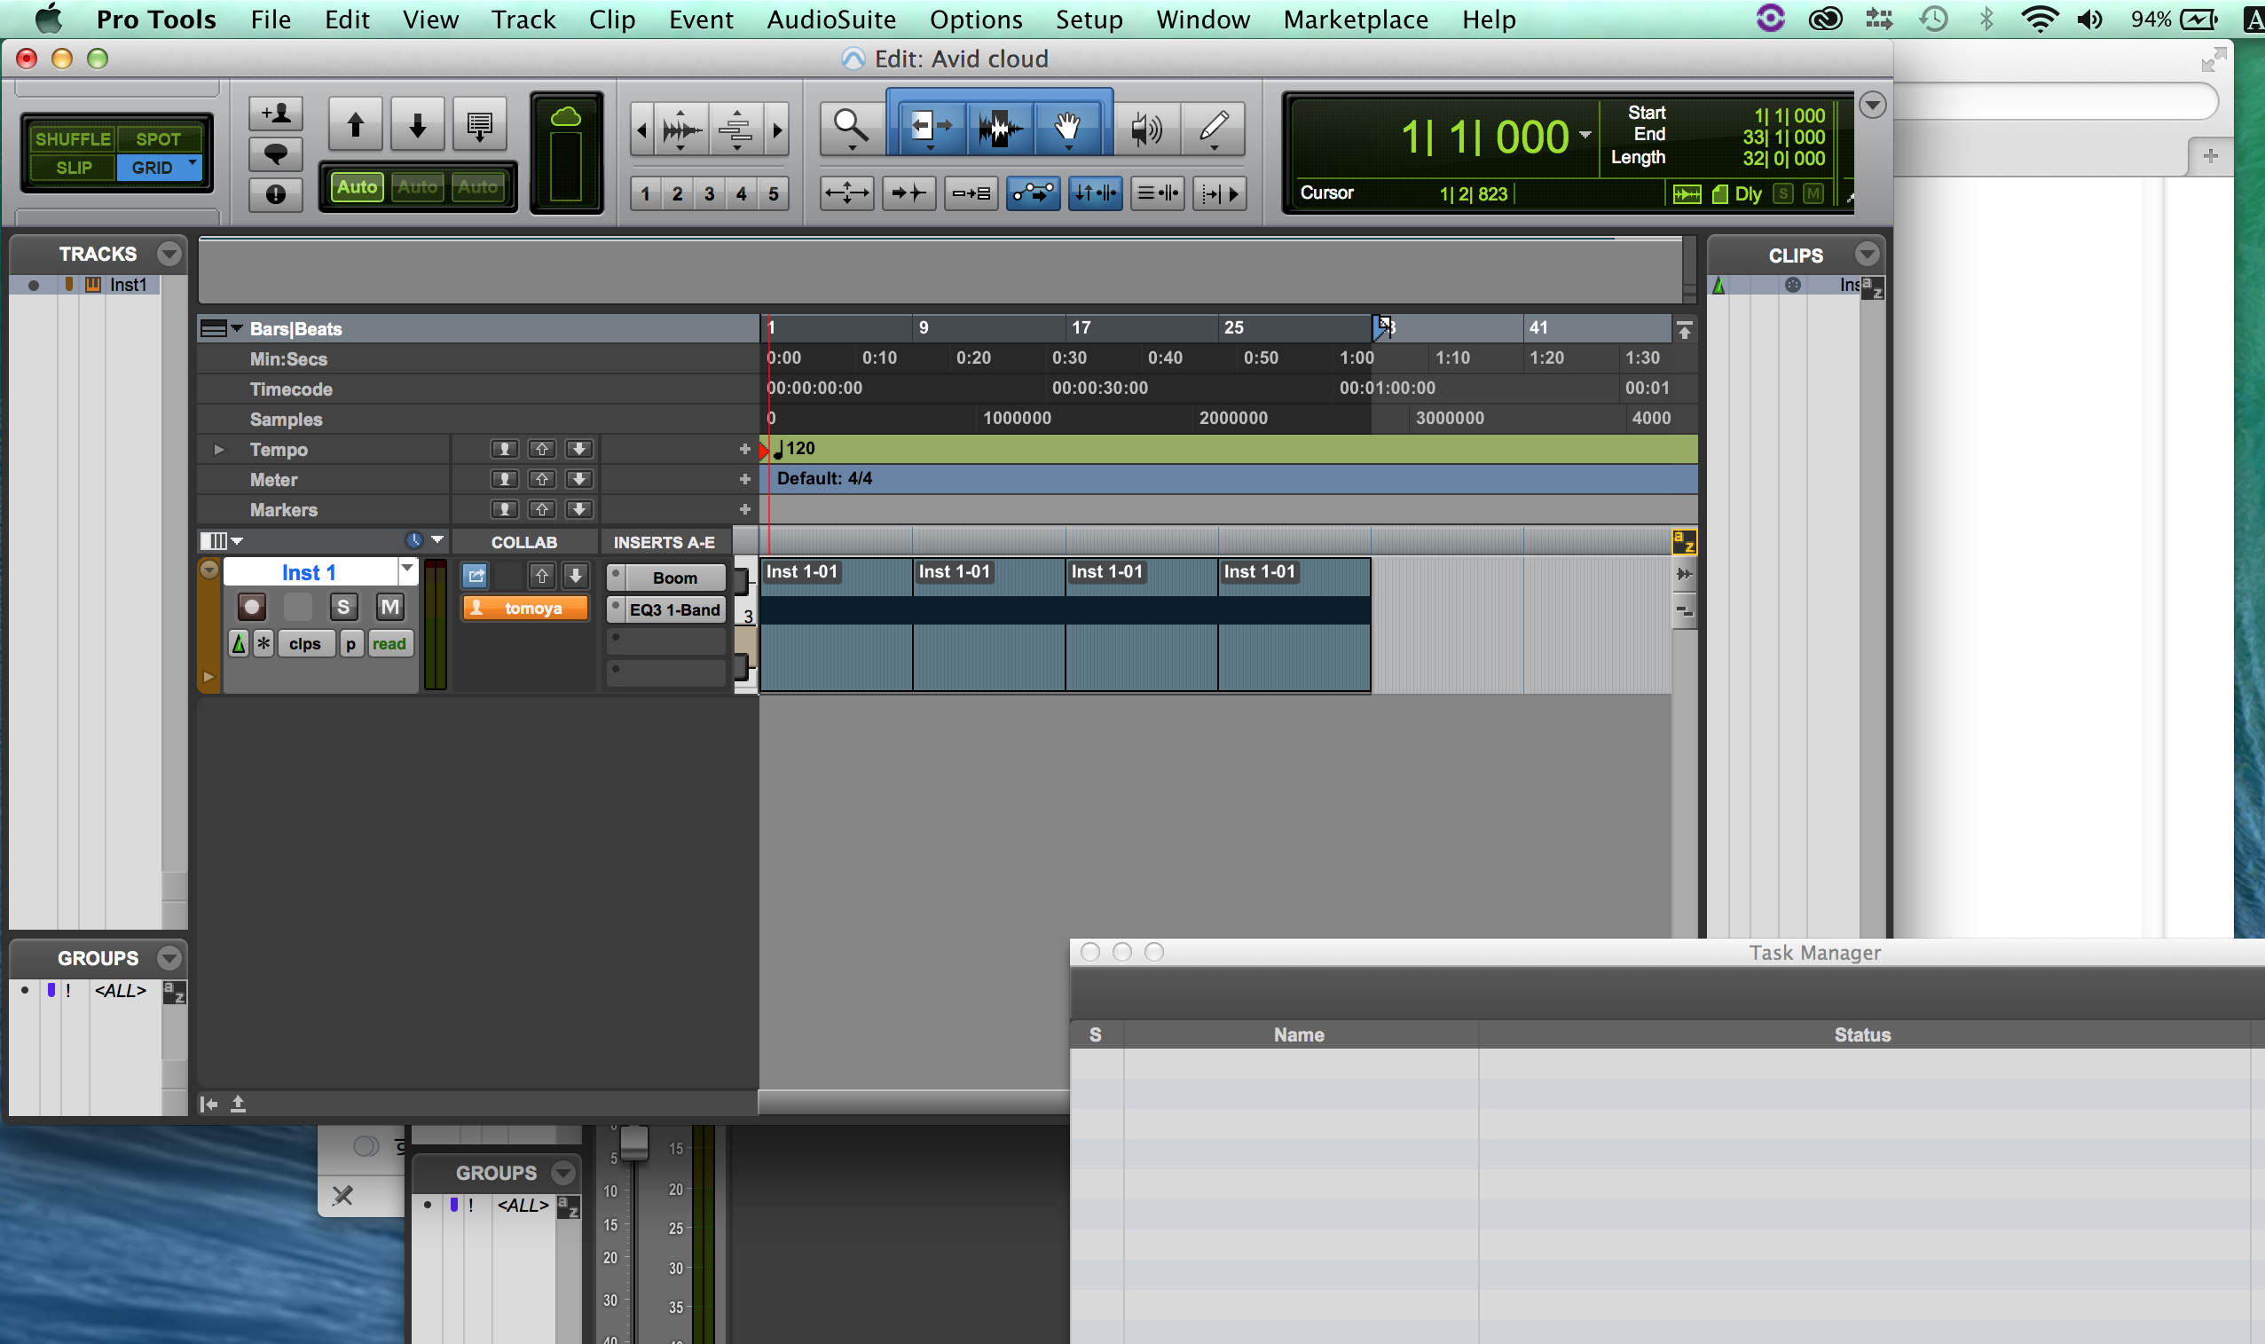2265x1344 pixels.
Task: Open the AudioSuite menu
Action: pyautogui.click(x=831, y=19)
